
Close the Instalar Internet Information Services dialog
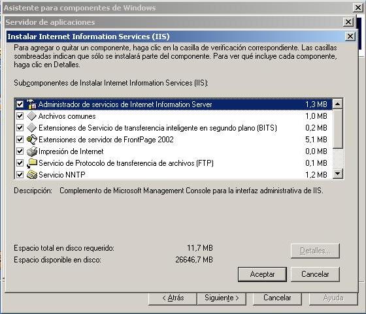click(350, 37)
